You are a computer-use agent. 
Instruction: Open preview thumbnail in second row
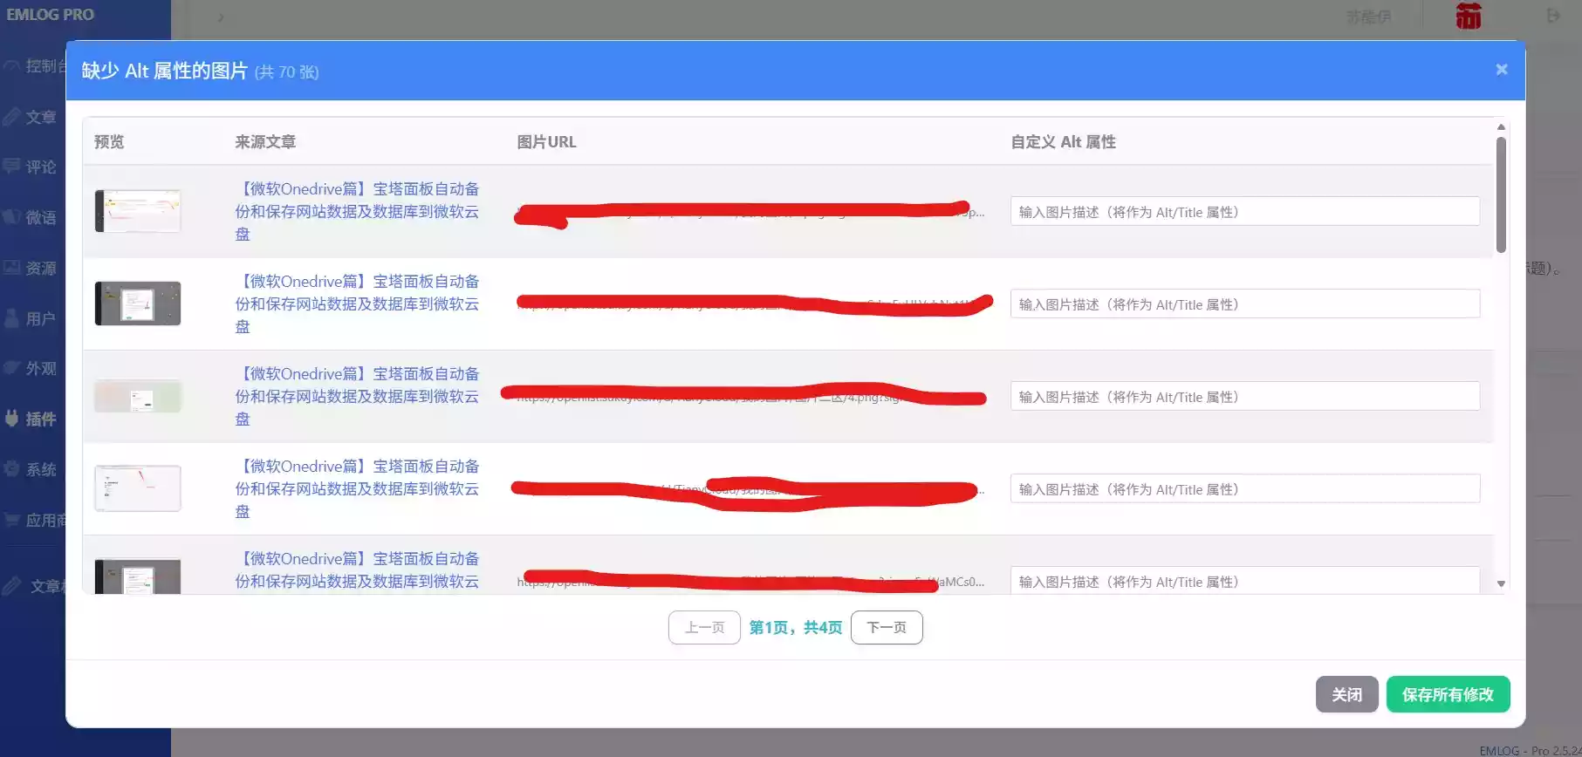(x=138, y=303)
